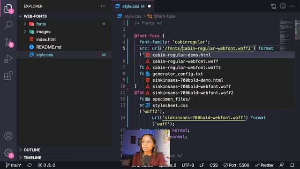
Task: Expand the fonts folder
Action: tap(65, 24)
